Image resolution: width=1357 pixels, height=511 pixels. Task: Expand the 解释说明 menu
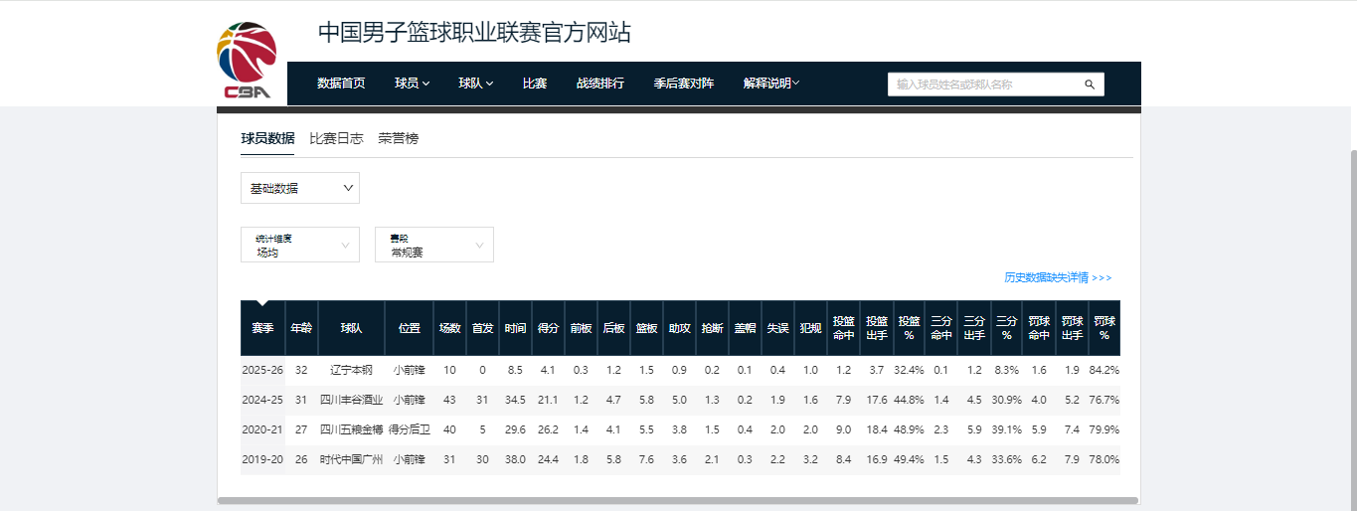pyautogui.click(x=771, y=84)
